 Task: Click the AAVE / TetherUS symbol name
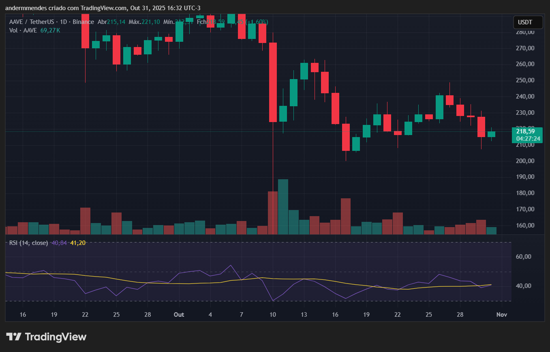[31, 22]
